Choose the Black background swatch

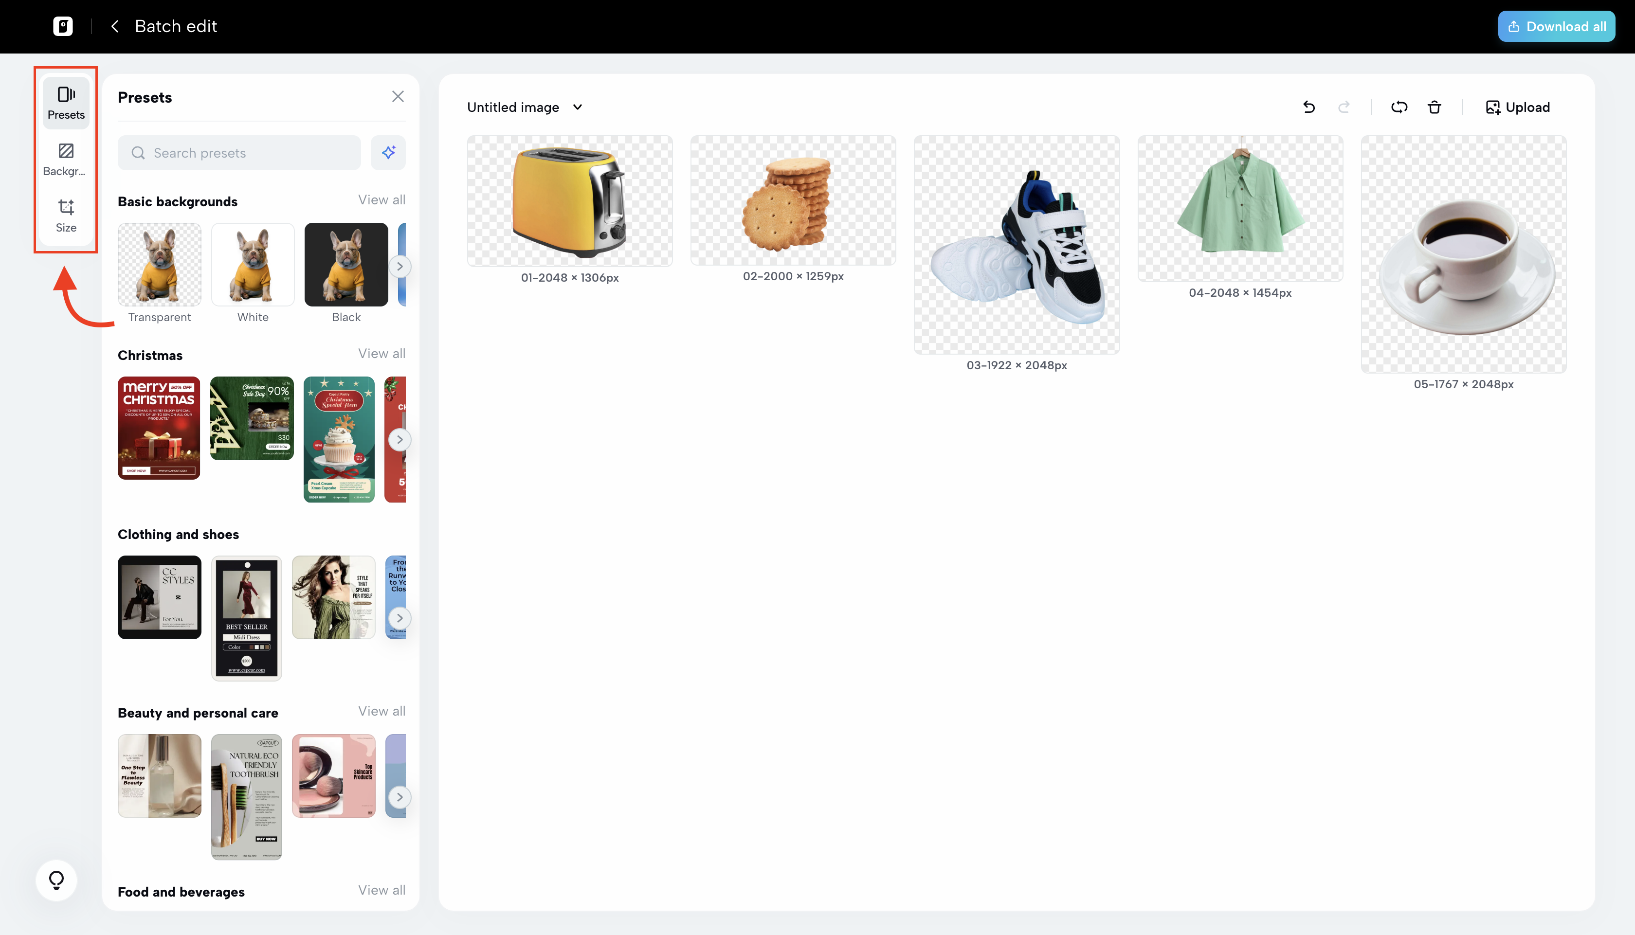click(x=346, y=265)
